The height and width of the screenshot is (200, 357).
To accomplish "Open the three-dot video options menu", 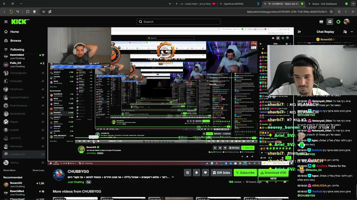I will point(276,182).
